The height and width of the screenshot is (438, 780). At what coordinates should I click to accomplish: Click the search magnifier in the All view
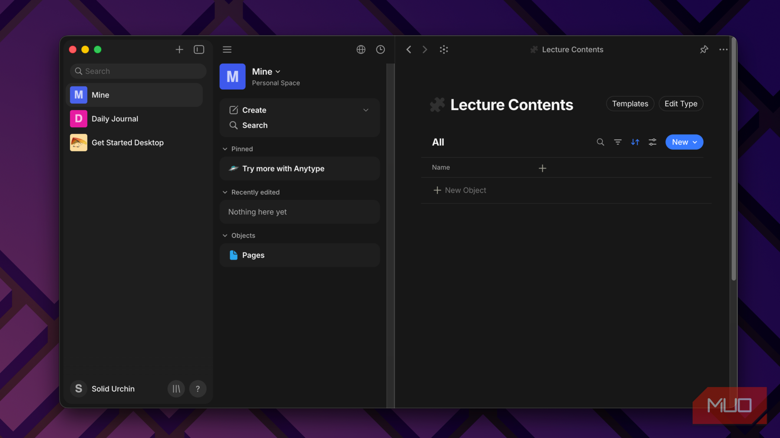click(600, 142)
